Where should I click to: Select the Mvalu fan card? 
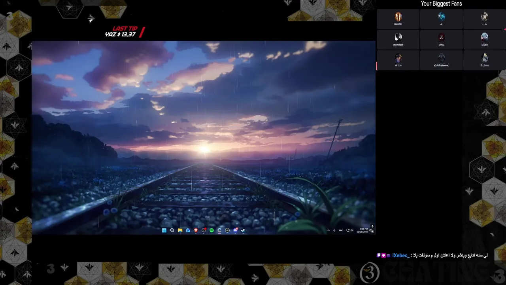pyautogui.click(x=441, y=39)
